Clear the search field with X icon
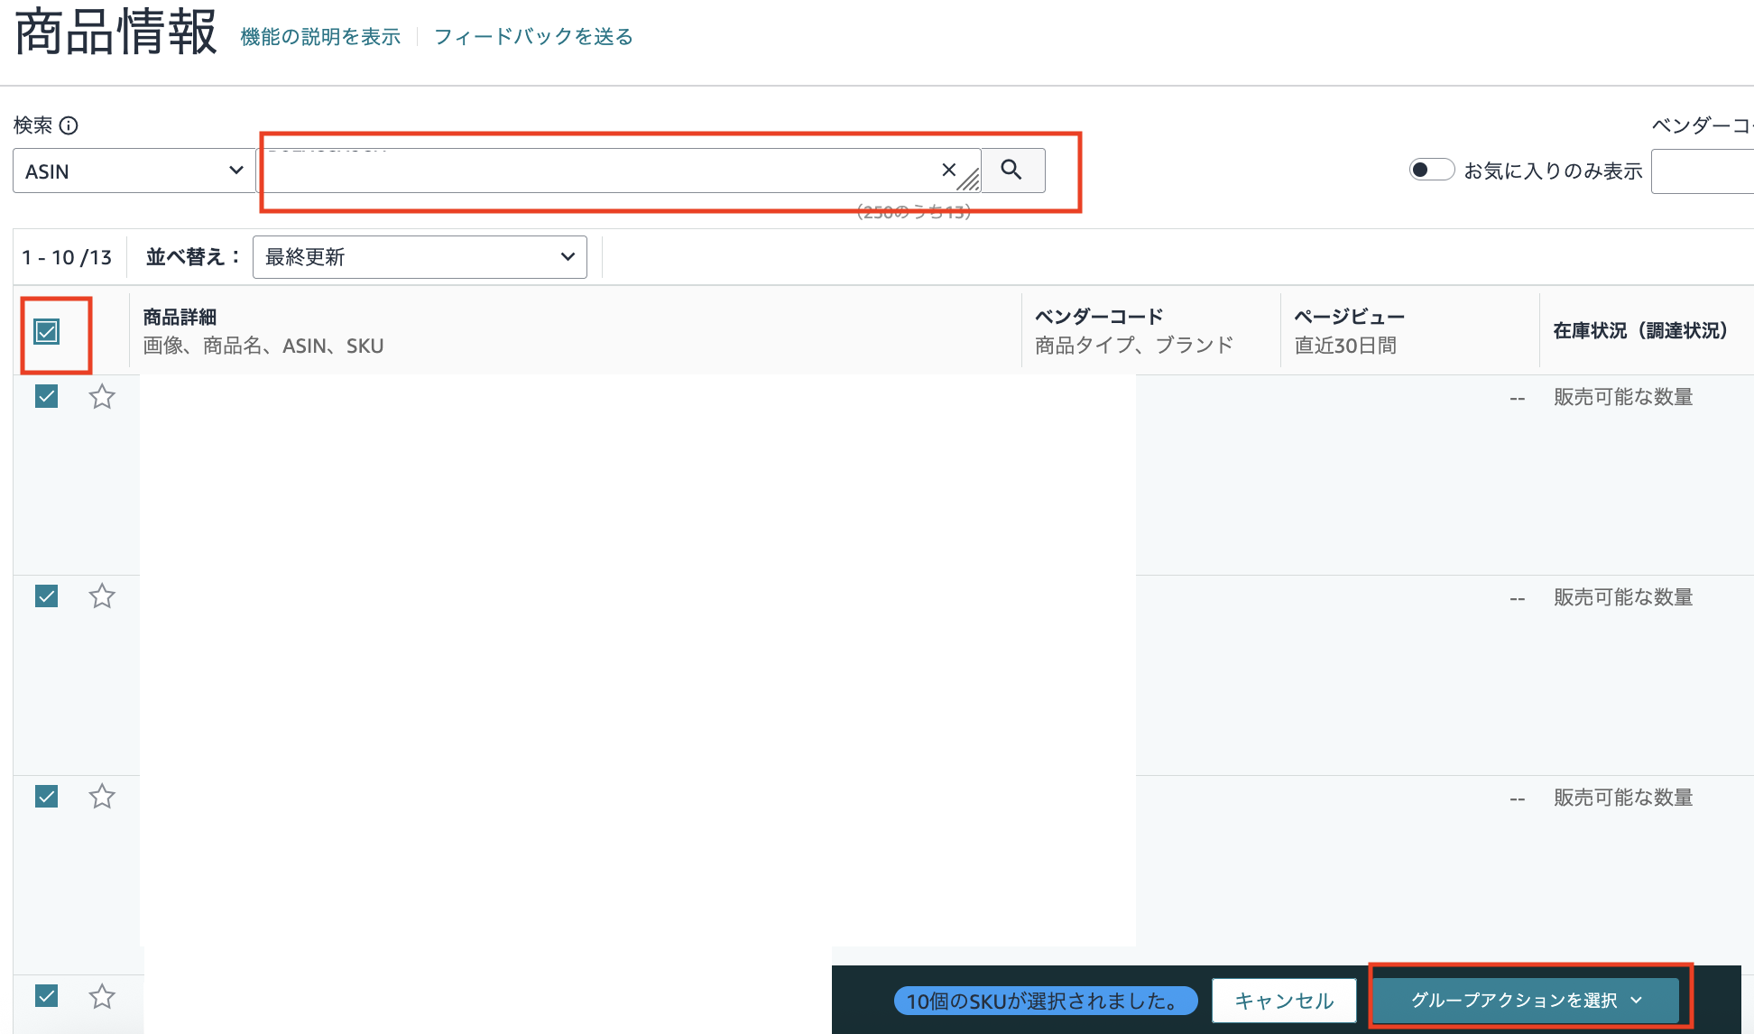Viewport: 1754px width, 1034px height. point(948,170)
